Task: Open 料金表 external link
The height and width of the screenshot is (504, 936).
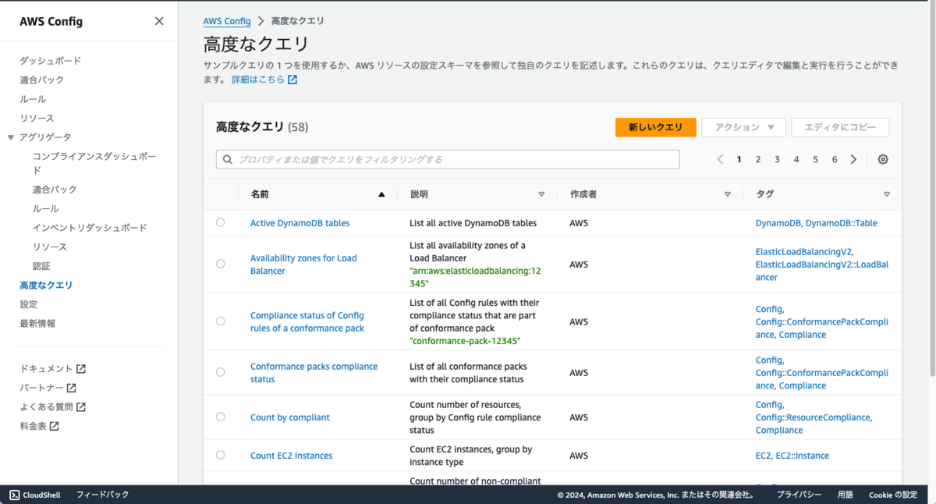Action: [39, 426]
